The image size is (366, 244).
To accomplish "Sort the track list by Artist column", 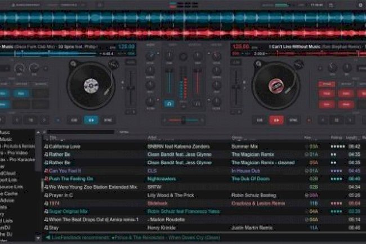I will (x=152, y=137).
